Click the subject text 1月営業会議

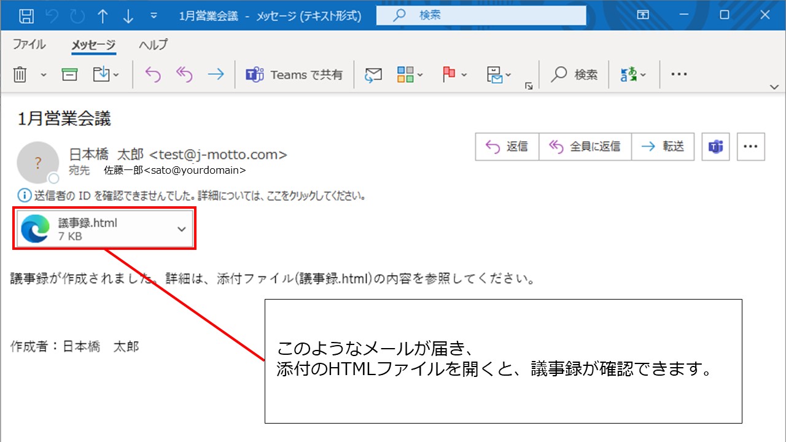pos(64,119)
